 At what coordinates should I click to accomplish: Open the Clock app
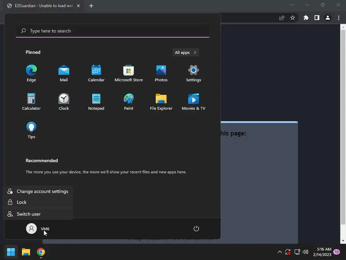64,102
